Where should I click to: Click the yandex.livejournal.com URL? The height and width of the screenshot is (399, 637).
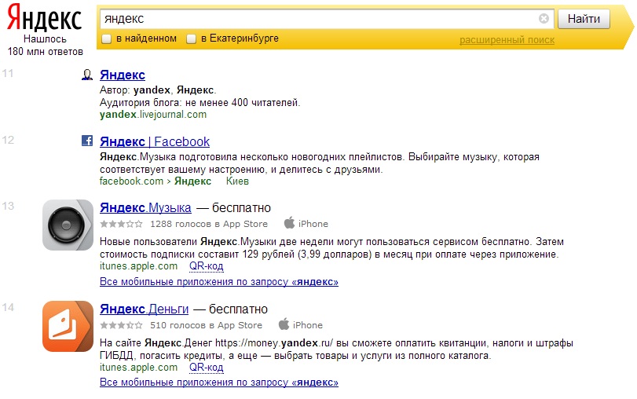[153, 115]
